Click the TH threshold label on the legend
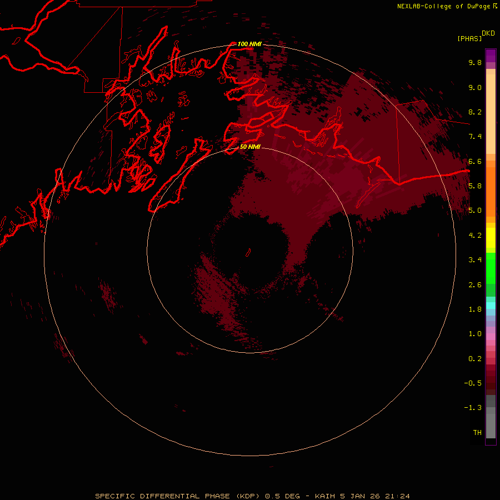This screenshot has height=500, width=500. click(477, 433)
